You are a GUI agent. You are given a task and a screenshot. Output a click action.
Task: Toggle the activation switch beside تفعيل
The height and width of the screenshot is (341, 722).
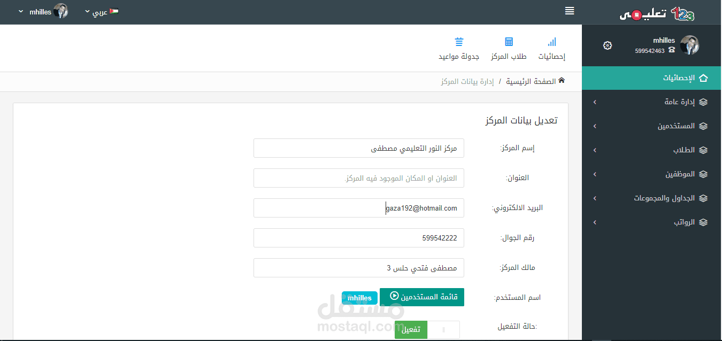(x=444, y=329)
